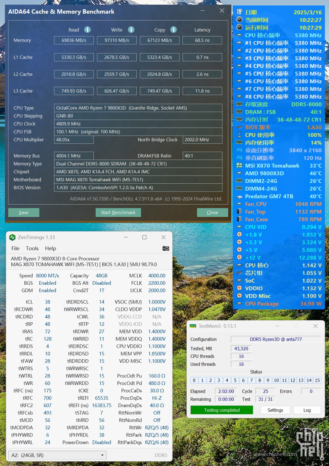
Task: Open the DIMM slot A2 dropdown in ZenTimings
Action: click(x=57, y=455)
